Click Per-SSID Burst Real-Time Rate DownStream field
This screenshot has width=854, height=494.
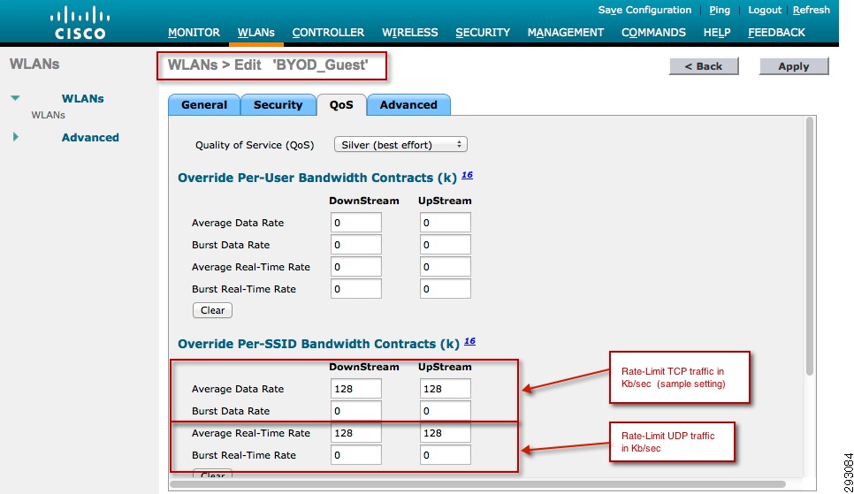(x=355, y=455)
